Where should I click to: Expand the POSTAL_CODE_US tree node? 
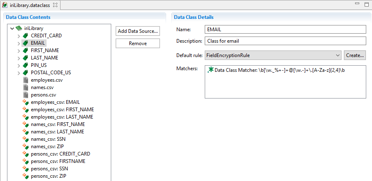(x=19, y=73)
